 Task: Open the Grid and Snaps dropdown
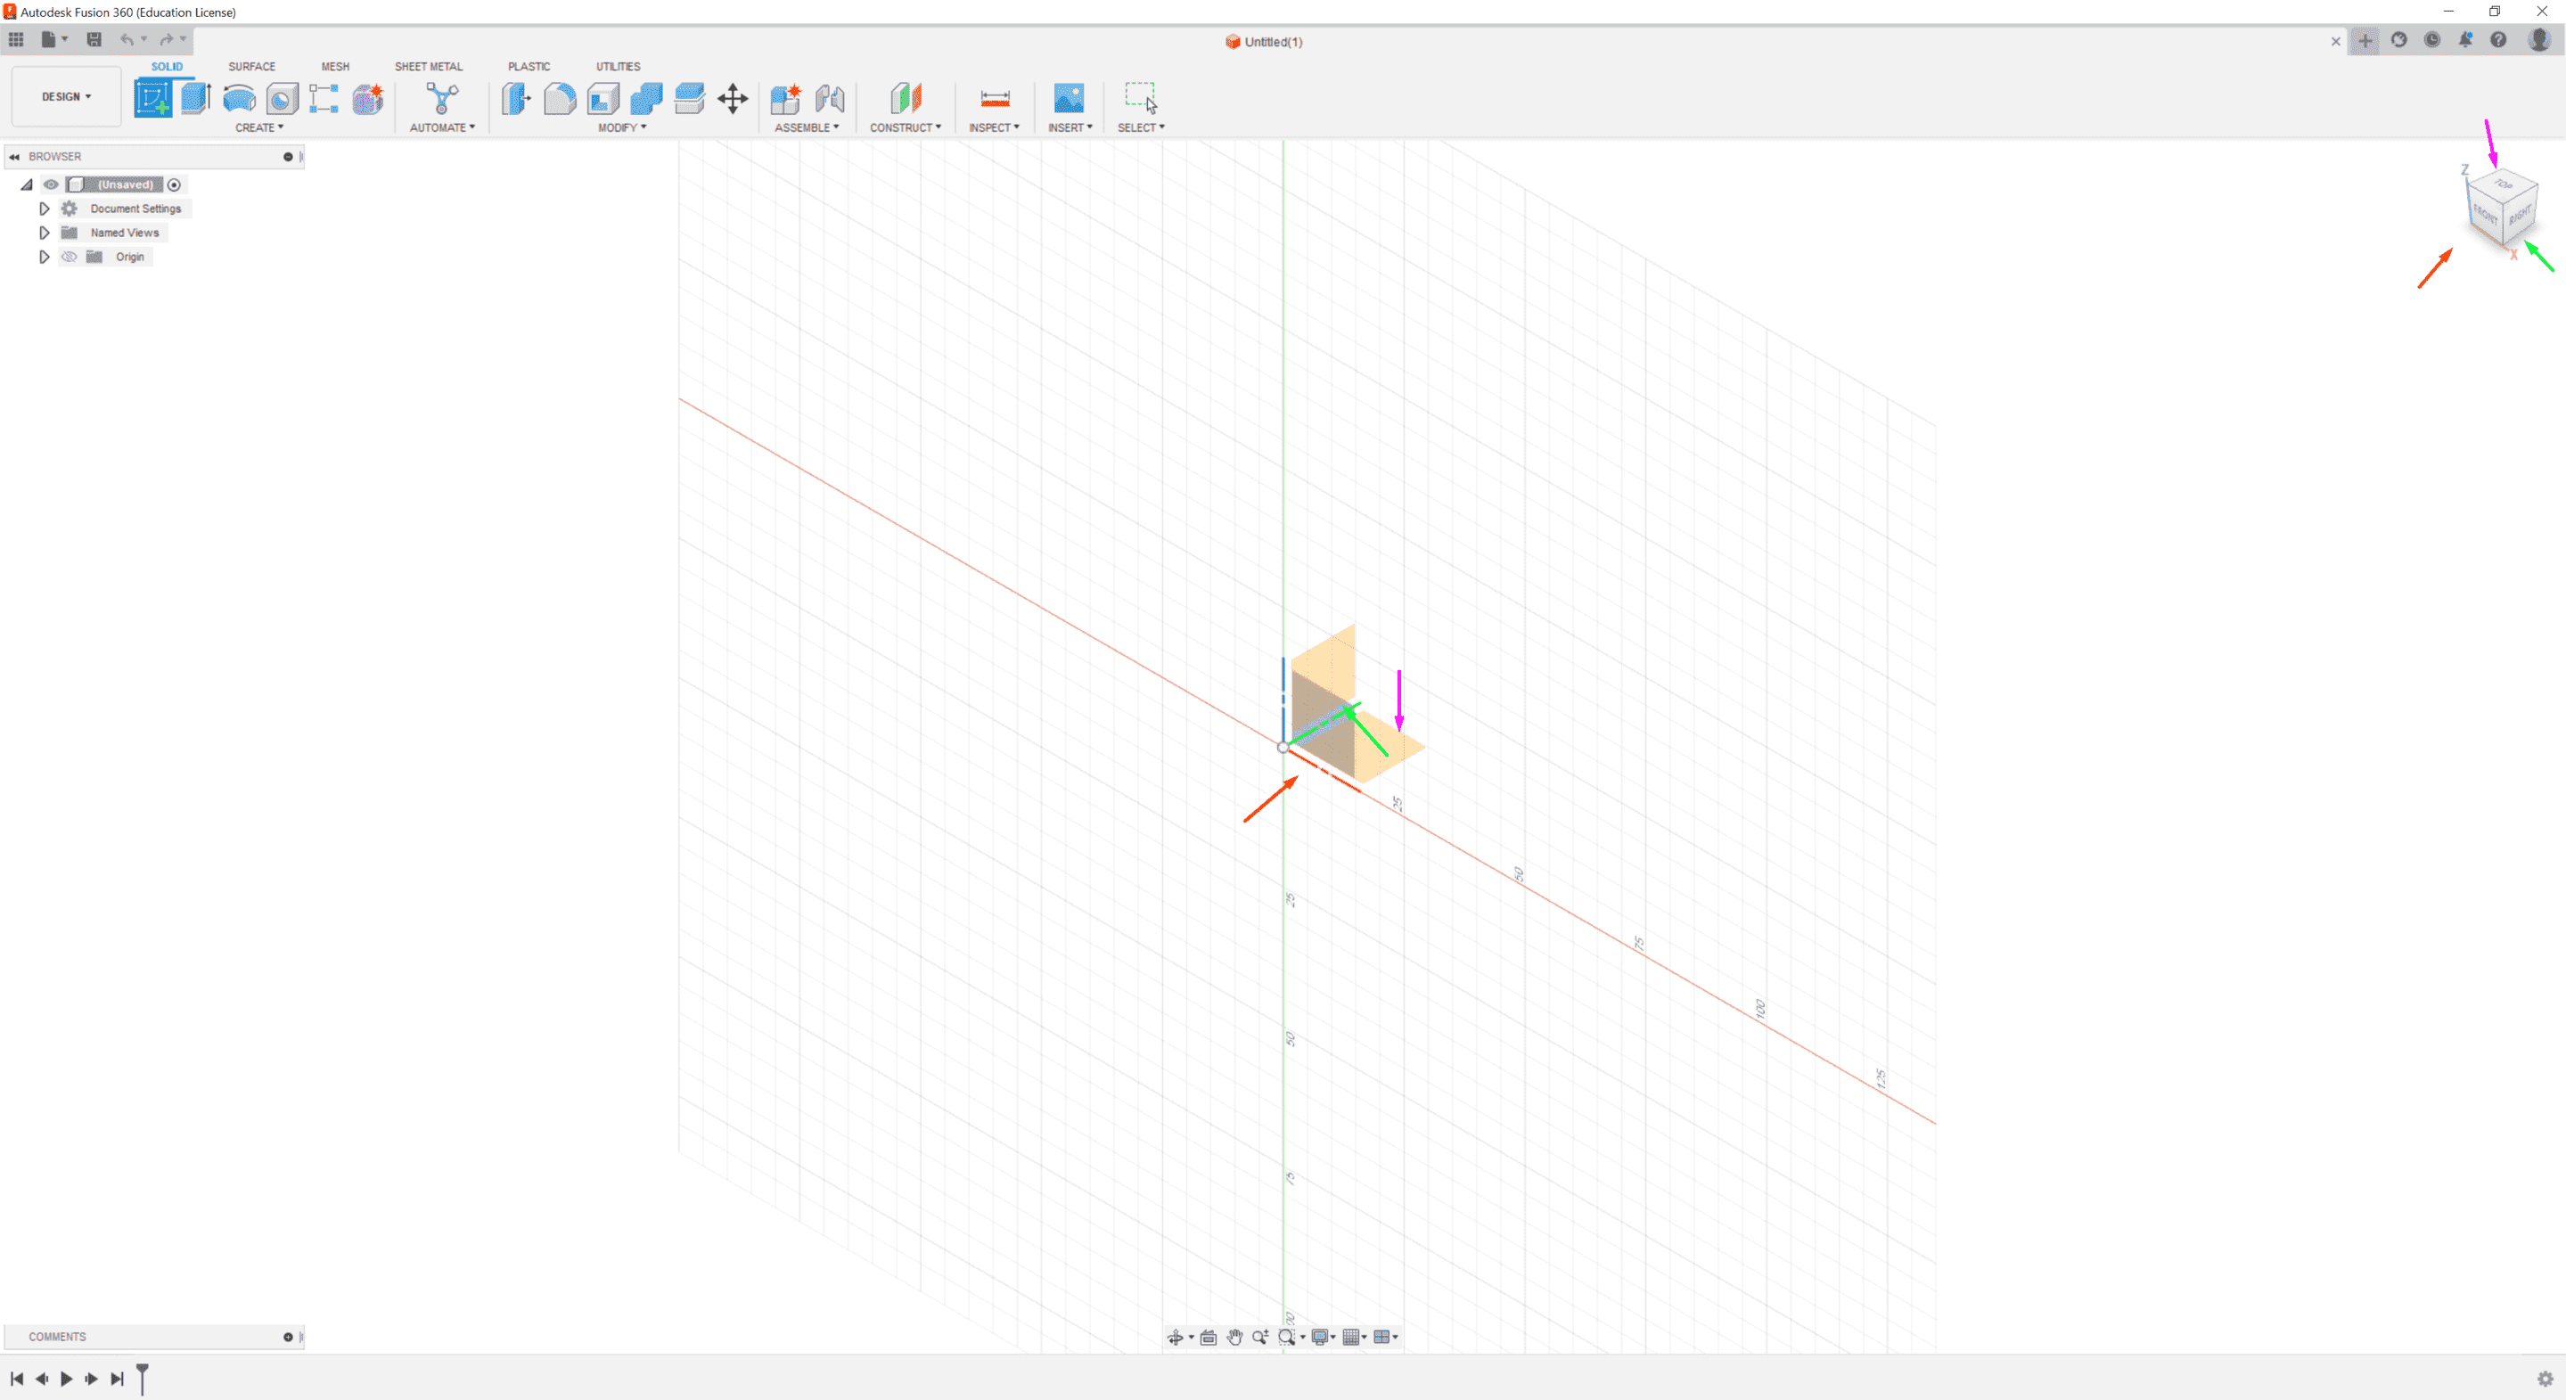1355,1338
